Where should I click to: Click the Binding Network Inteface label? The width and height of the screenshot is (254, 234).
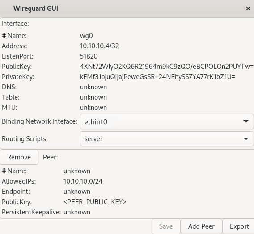click(x=39, y=121)
